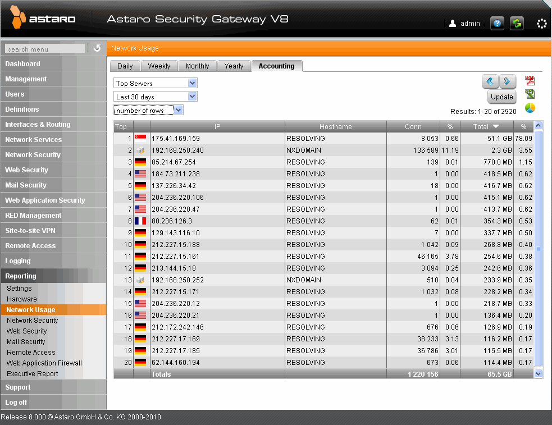Viewport: 552px width, 425px height.
Task: Click the Totals 65.5 GB value
Action: [499, 374]
